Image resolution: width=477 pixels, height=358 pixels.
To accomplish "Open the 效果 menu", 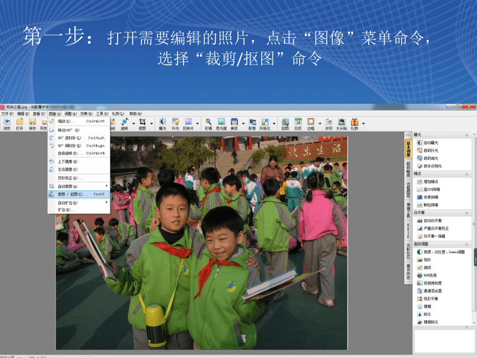I will pos(86,114).
